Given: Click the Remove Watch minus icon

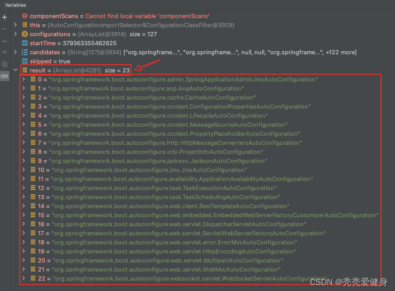Looking at the screenshot, I should 5,29.
